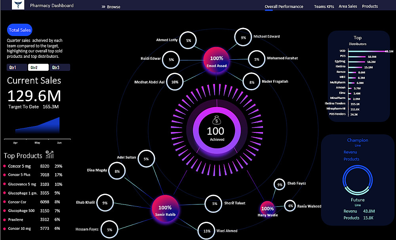Click the central 100 Achieved gauge ring
The image size is (396, 240).
point(217,130)
